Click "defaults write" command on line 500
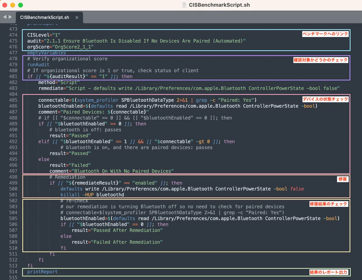The width and height of the screenshot is (362, 280). pyautogui.click(x=182, y=189)
